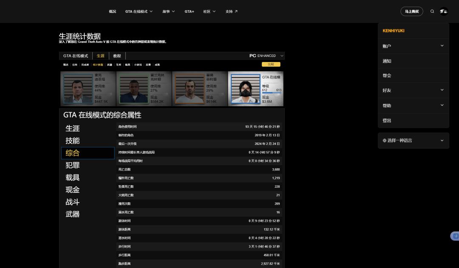Click the globe icon beside 选择一种语言
Image resolution: width=459 pixels, height=268 pixels.
[384, 141]
